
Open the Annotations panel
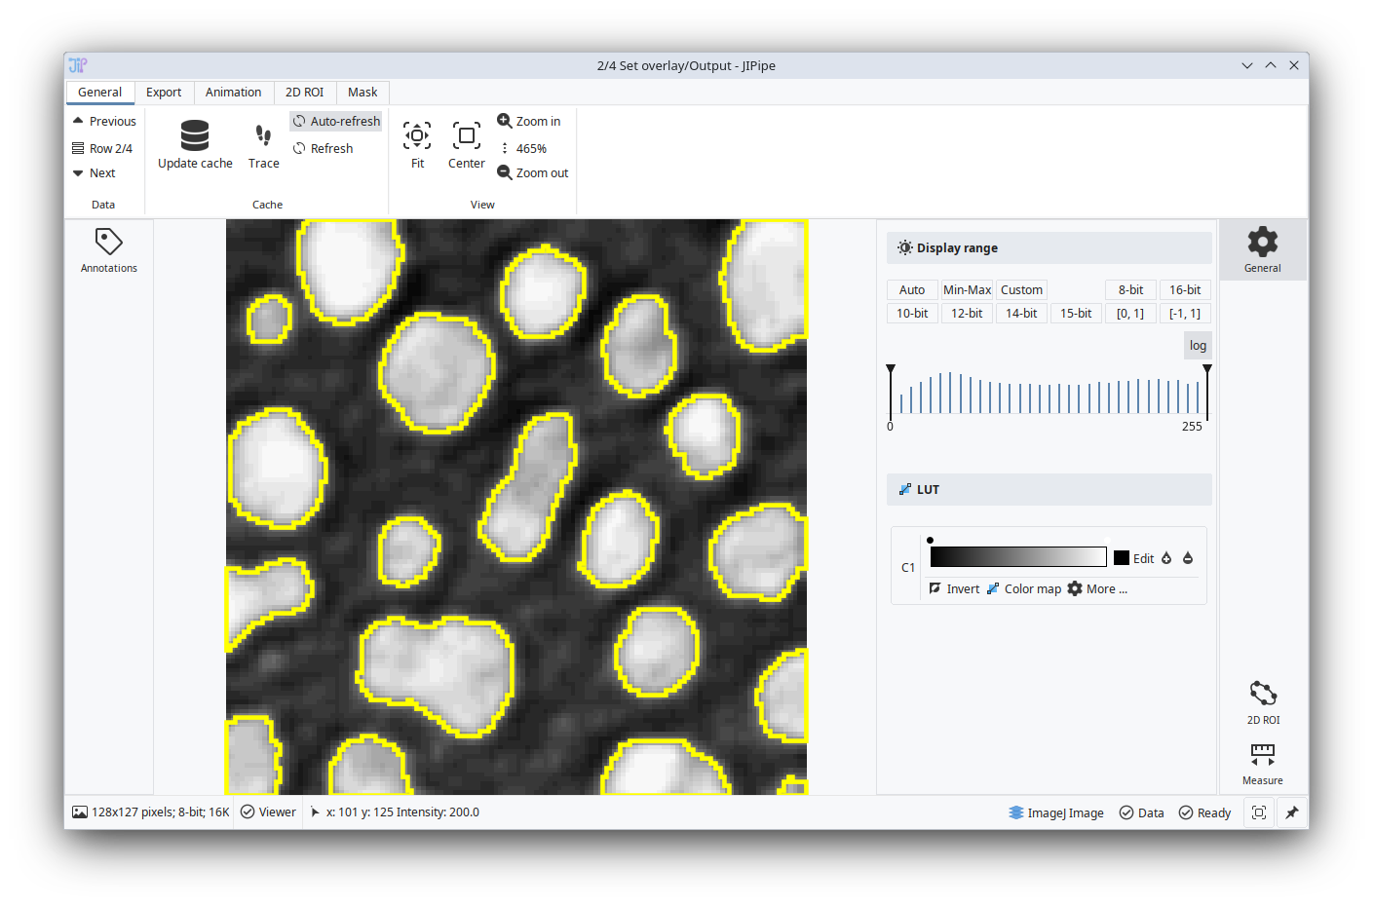coord(109,250)
